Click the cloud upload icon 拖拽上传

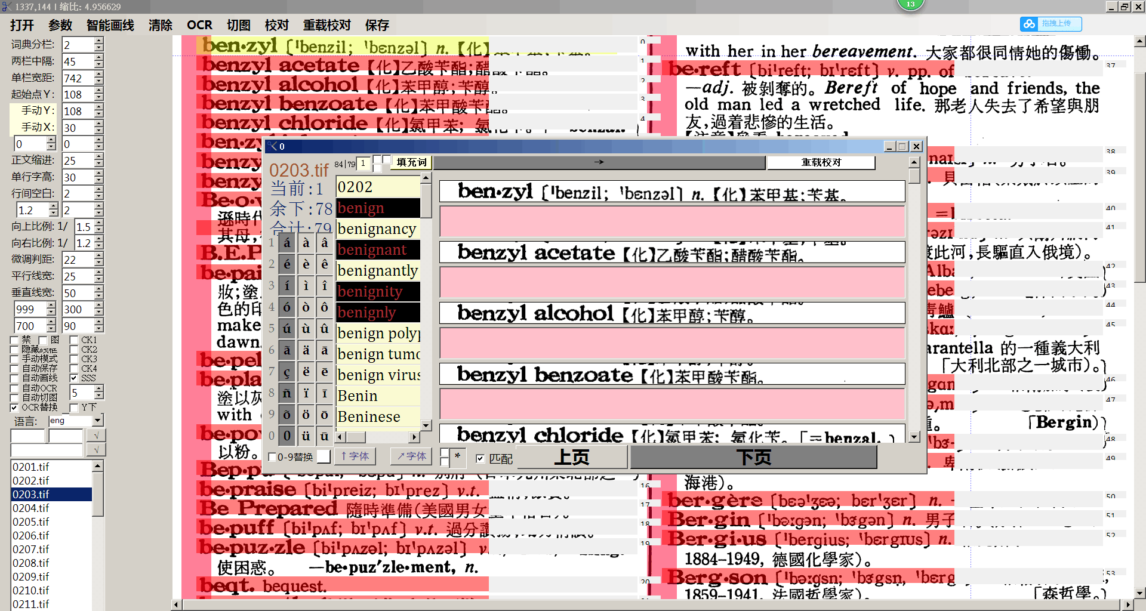point(1051,24)
